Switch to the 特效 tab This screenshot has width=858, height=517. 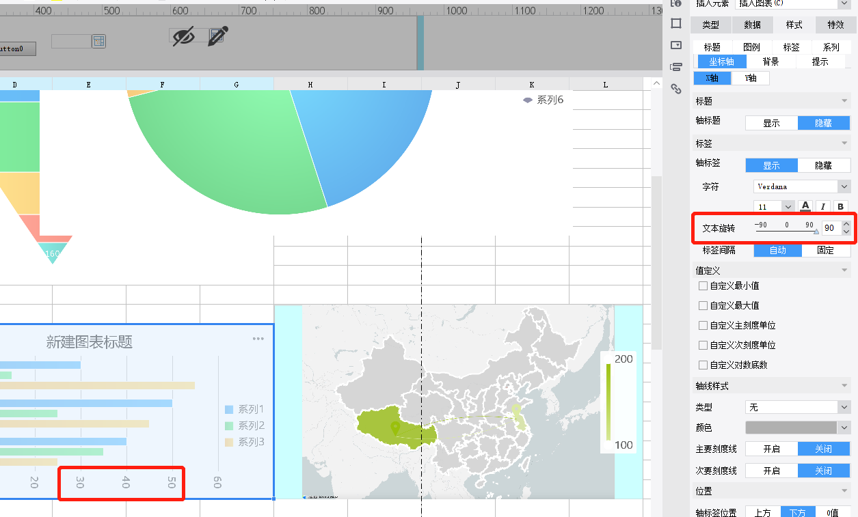tap(836, 25)
